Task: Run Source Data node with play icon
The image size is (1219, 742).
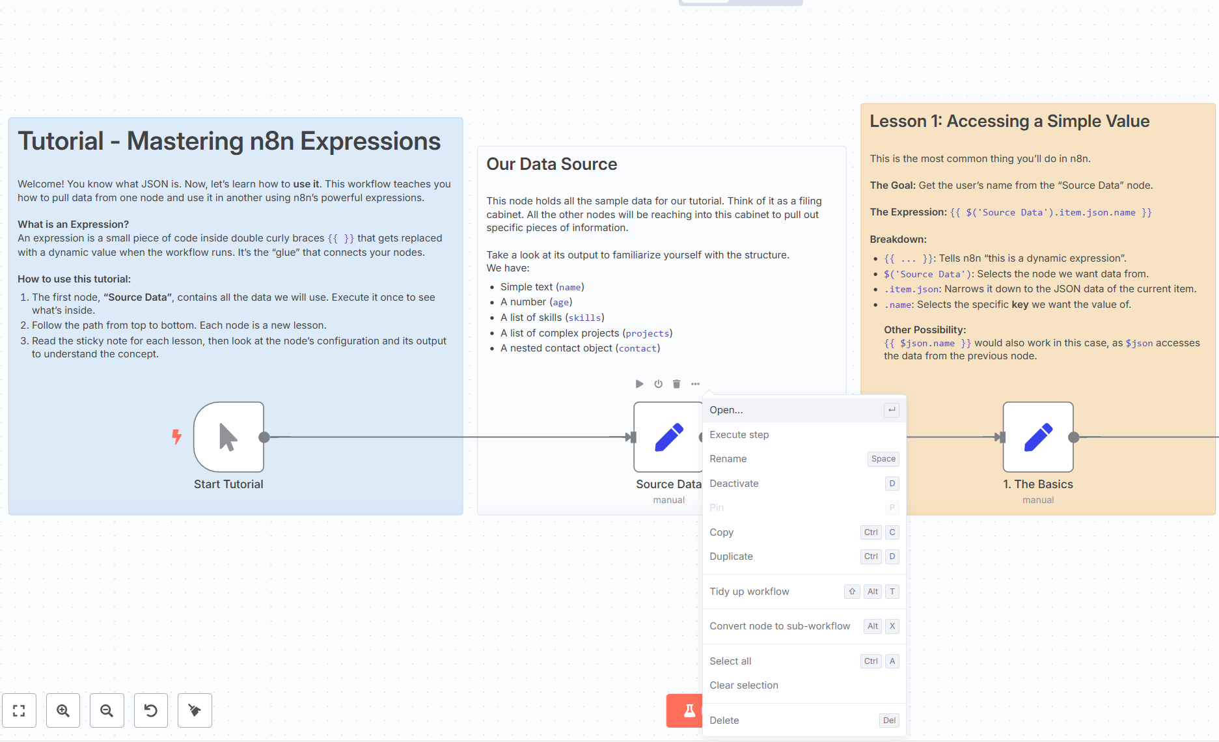Action: coord(639,384)
